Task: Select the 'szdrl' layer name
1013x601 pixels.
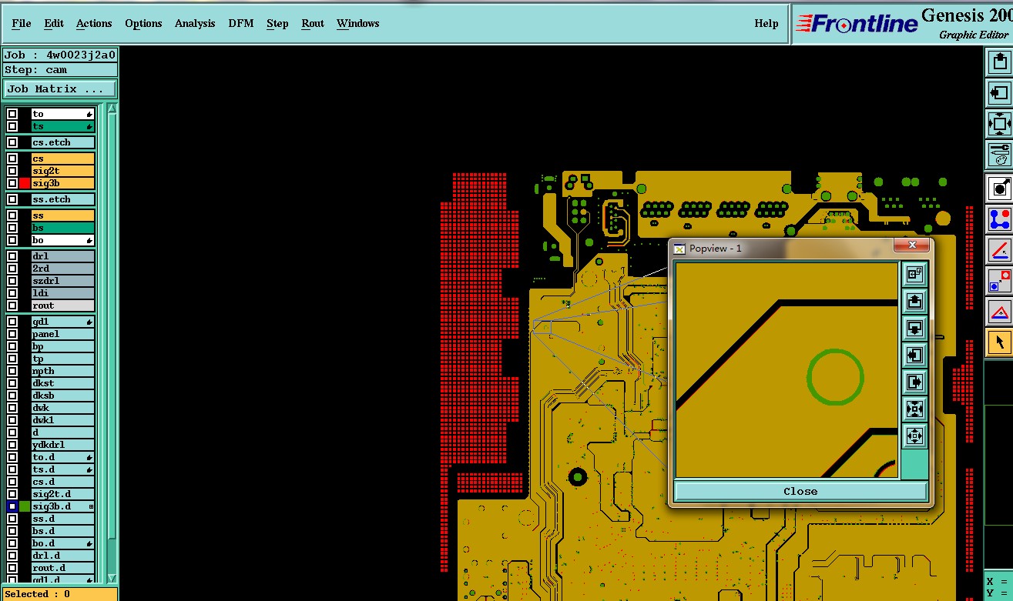Action: tap(62, 281)
